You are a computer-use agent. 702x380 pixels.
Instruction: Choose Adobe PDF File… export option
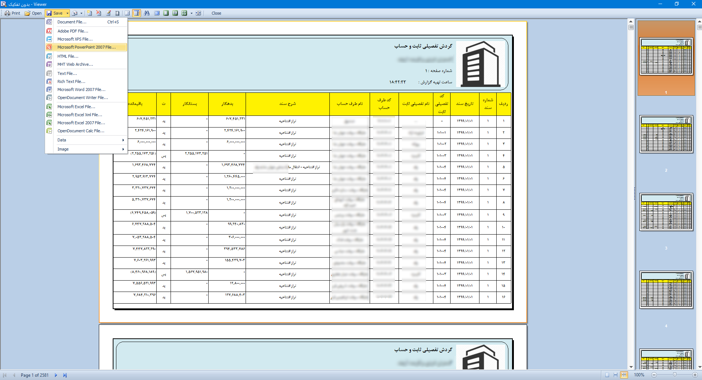point(86,31)
